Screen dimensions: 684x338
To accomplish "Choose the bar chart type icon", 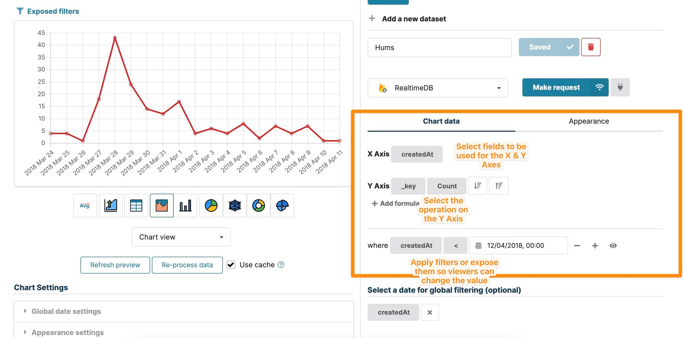I will coord(185,206).
